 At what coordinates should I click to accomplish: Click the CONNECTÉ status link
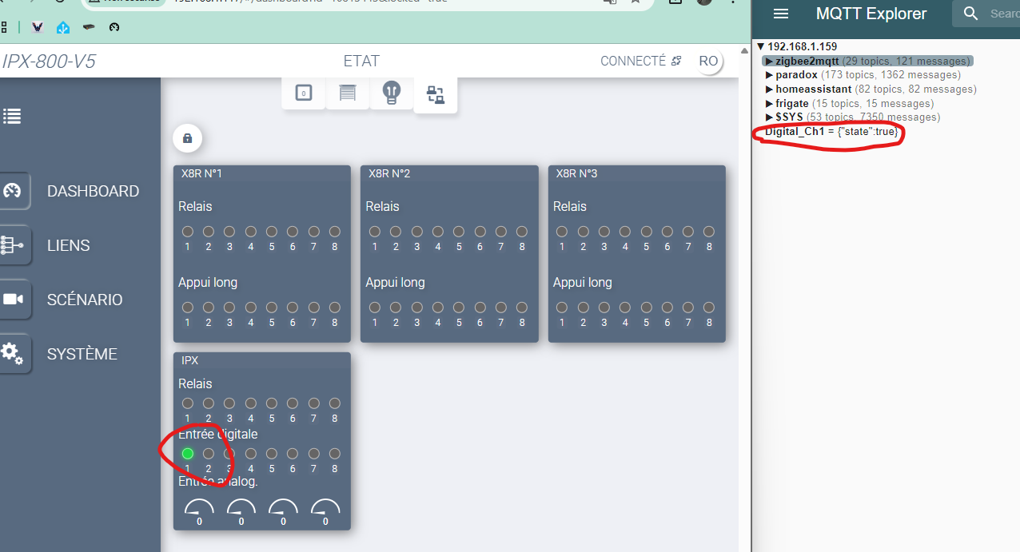click(x=640, y=62)
